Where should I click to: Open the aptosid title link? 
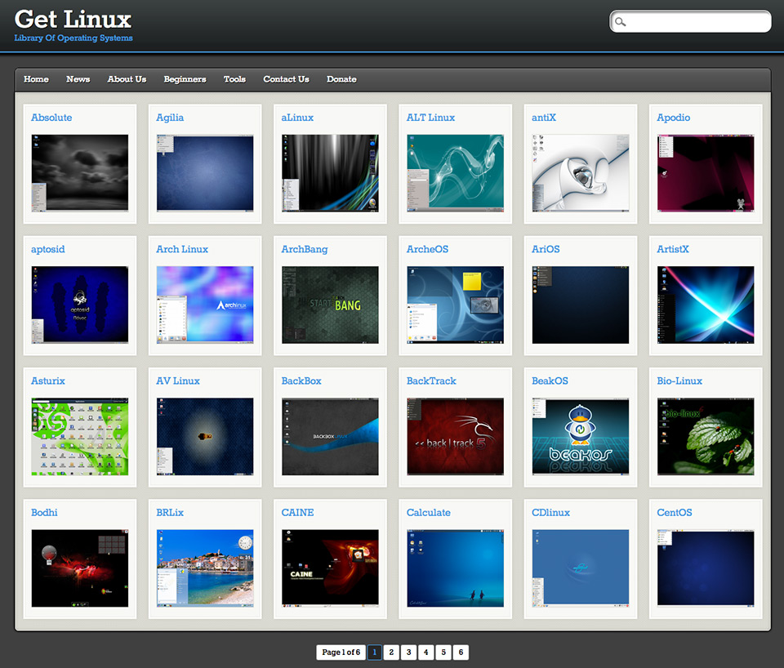(x=48, y=249)
